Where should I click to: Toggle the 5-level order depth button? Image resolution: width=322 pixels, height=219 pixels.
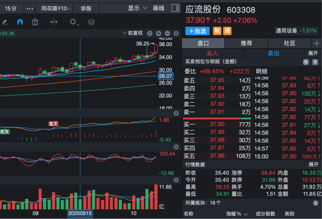pyautogui.click(x=315, y=62)
